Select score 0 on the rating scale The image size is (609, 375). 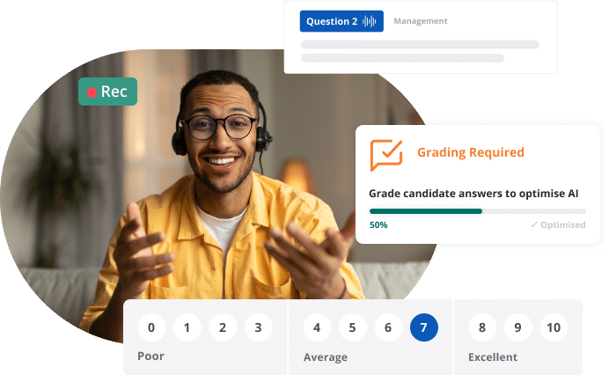point(151,327)
